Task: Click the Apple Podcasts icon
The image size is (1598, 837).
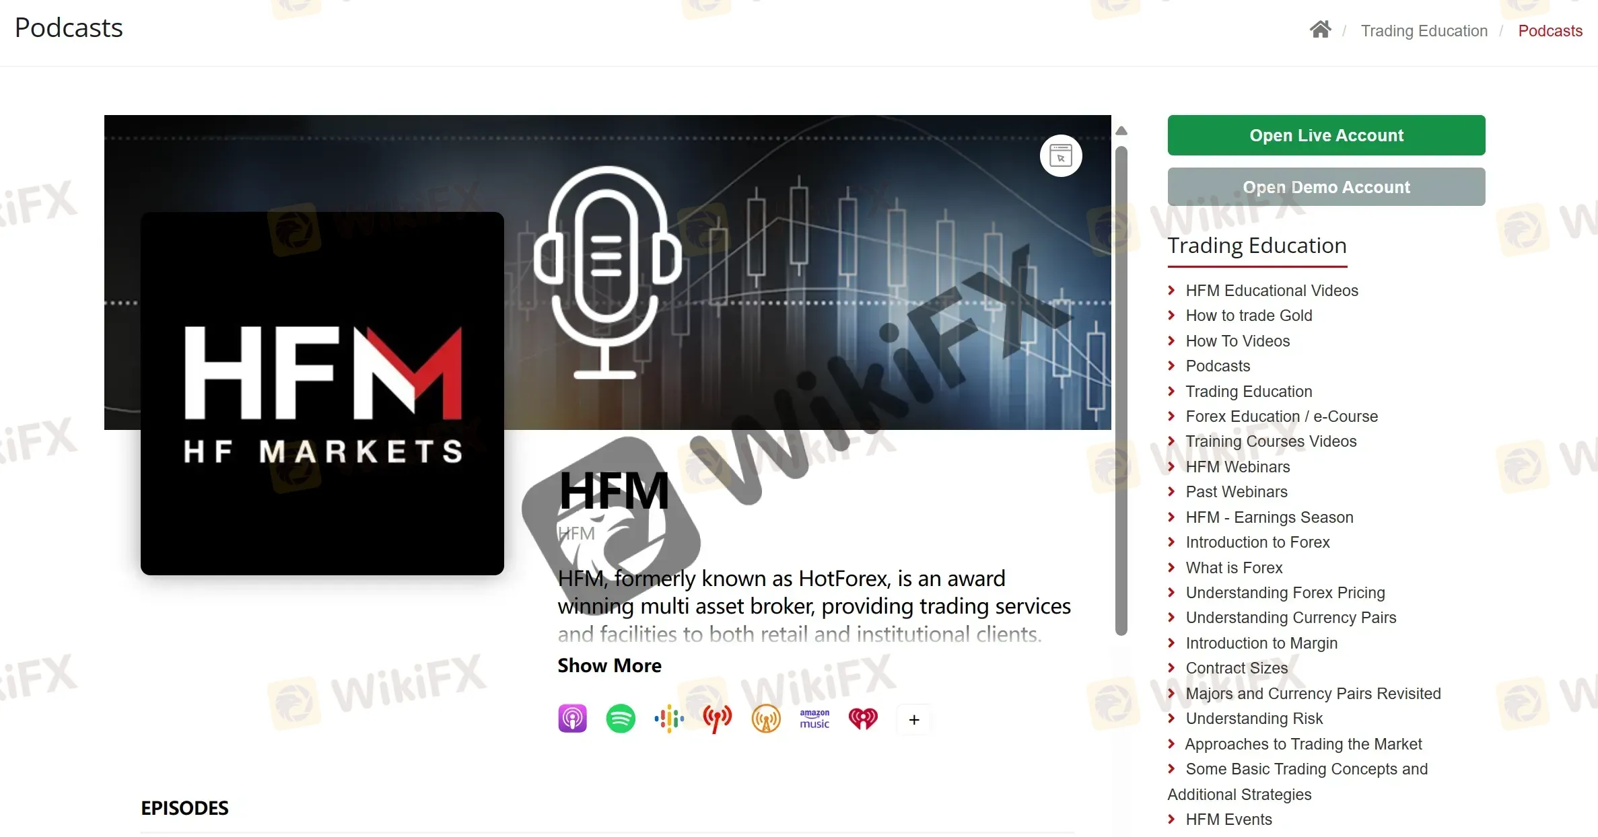Action: point(571,719)
